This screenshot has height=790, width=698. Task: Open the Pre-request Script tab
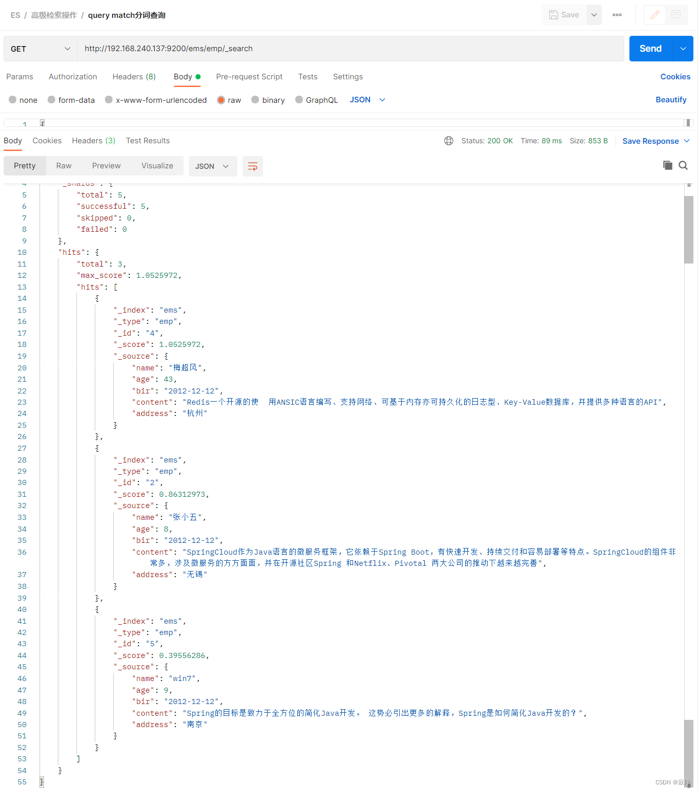(249, 77)
